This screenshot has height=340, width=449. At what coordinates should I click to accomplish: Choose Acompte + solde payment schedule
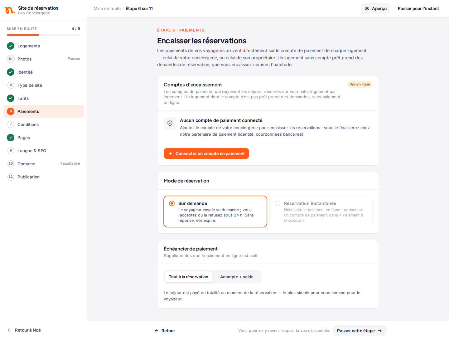[x=237, y=277]
